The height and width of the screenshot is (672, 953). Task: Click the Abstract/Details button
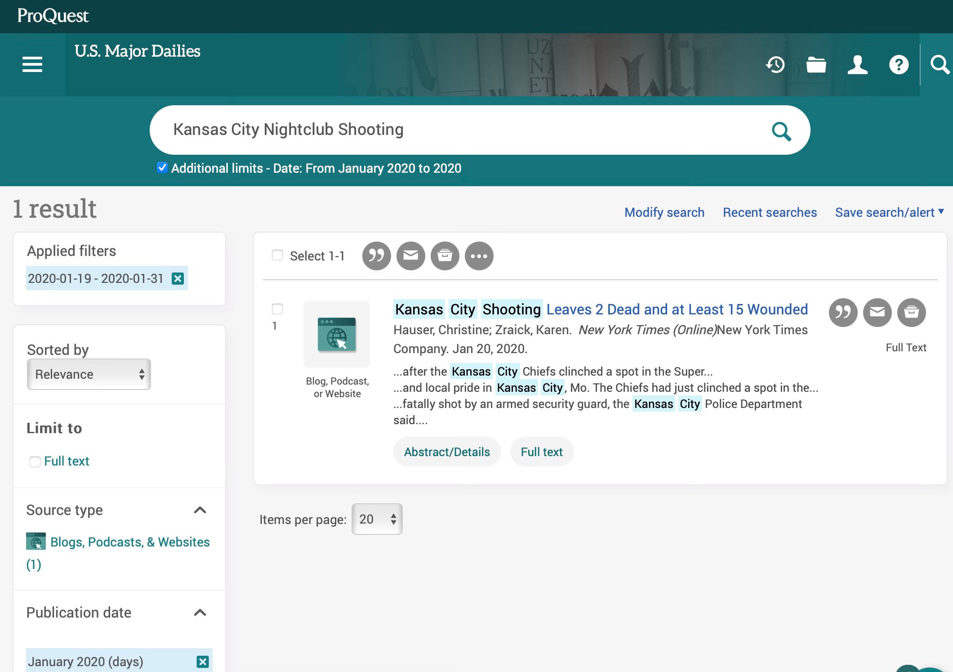tap(447, 452)
